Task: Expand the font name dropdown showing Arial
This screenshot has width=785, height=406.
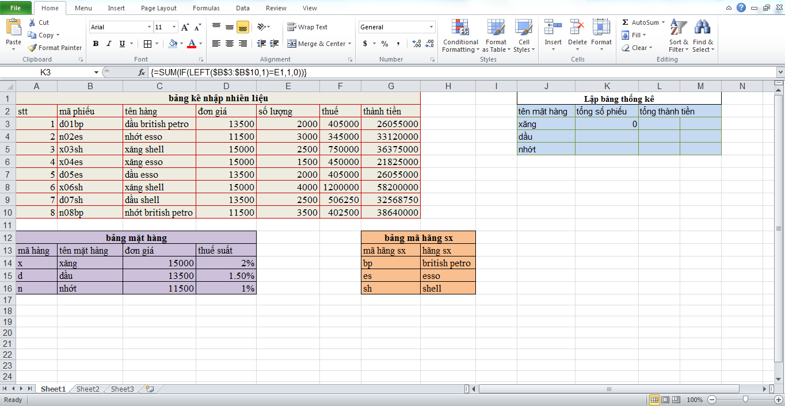Action: click(149, 27)
